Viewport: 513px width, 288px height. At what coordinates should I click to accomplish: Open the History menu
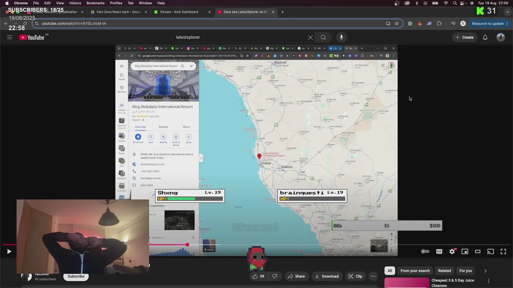[75, 3]
